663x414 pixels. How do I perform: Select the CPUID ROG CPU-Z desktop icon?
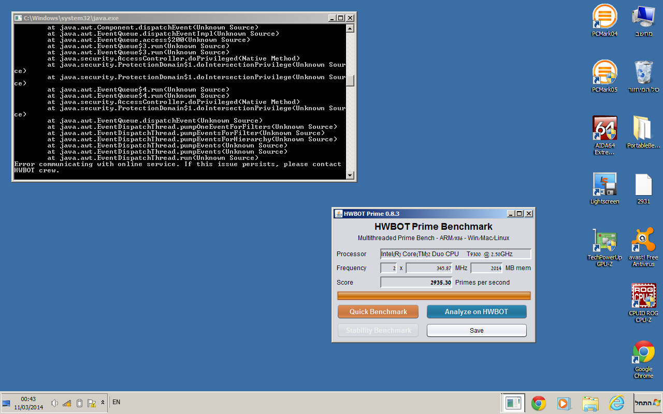[643, 303]
